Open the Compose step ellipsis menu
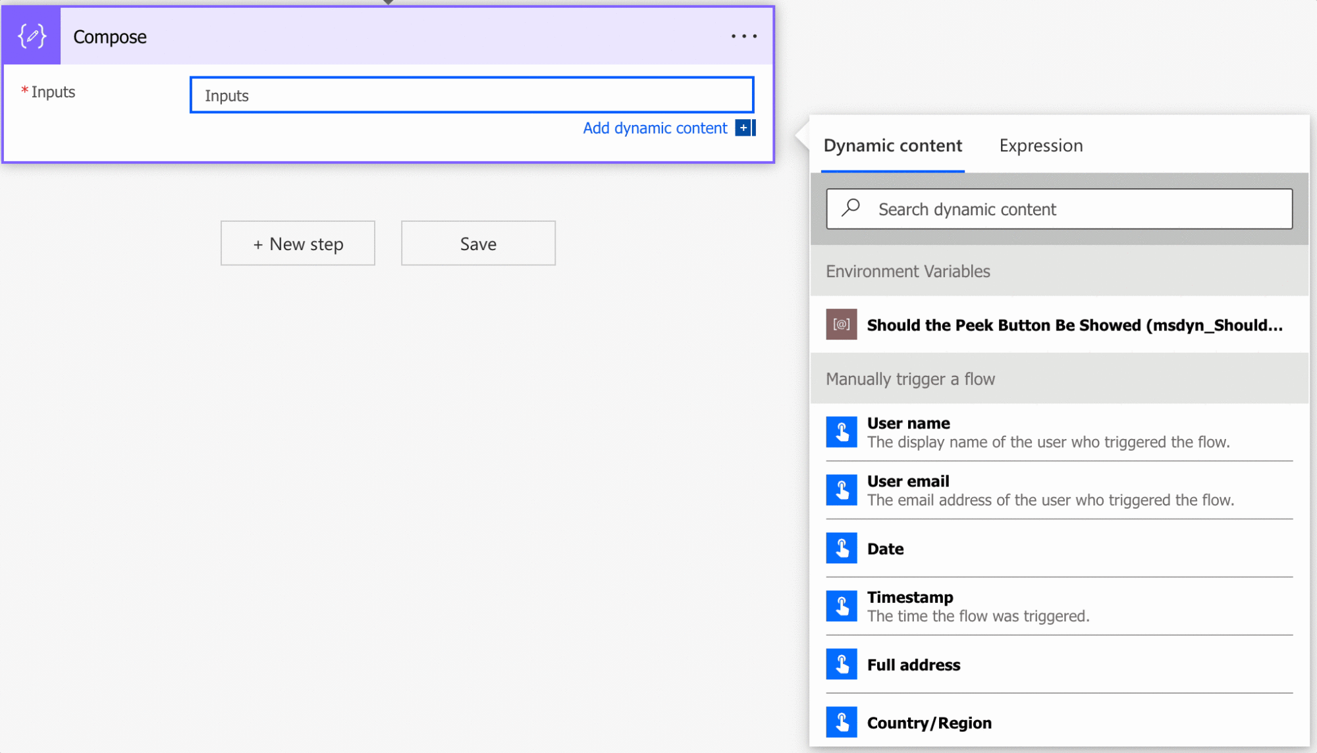This screenshot has width=1317, height=753. click(743, 36)
